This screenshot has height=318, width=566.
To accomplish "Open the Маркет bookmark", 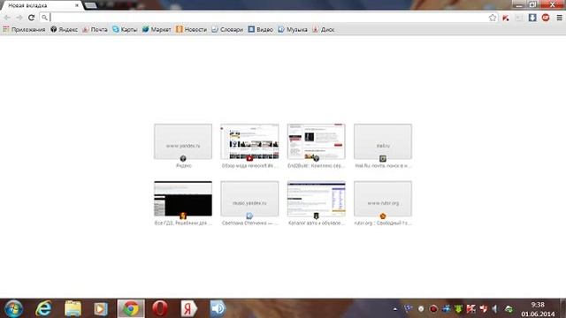I will click(x=157, y=29).
